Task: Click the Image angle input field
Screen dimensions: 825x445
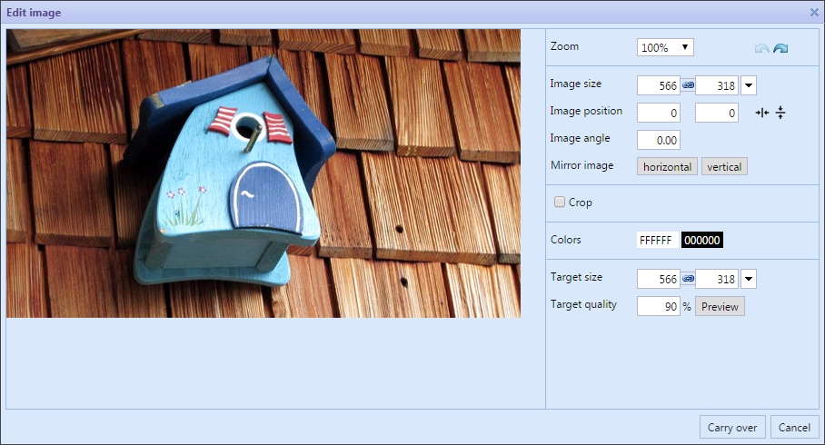Action: pyautogui.click(x=659, y=140)
